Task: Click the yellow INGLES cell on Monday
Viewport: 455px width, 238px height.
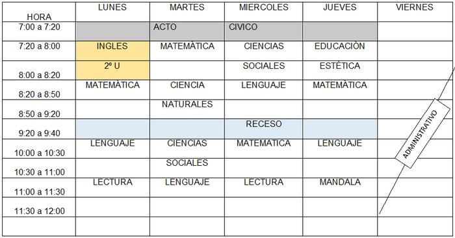Action: click(x=113, y=51)
